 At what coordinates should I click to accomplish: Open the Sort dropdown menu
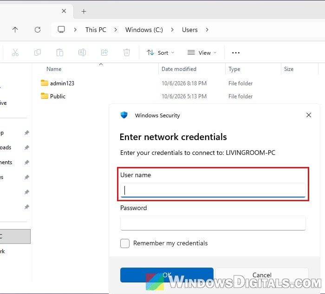(x=161, y=53)
